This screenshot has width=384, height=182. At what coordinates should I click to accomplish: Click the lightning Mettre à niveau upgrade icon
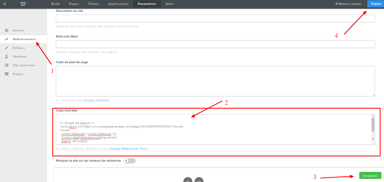coord(337,4)
